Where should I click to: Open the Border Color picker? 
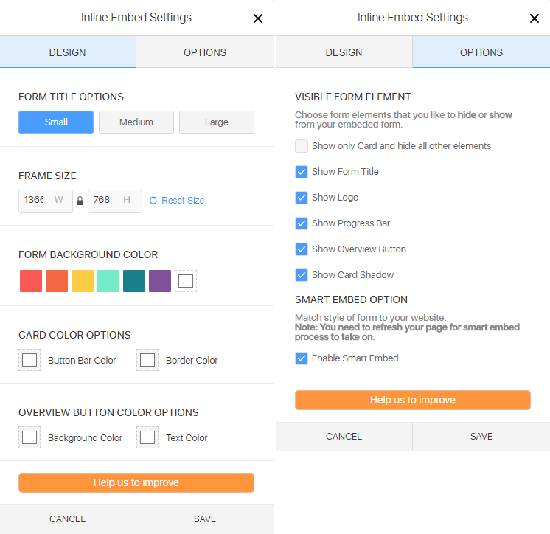(x=147, y=360)
